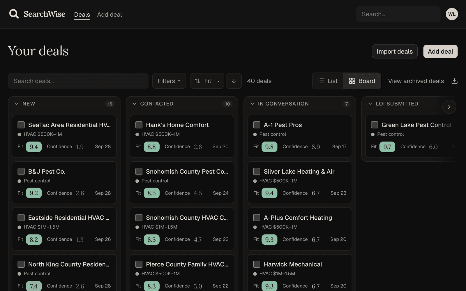Select the Snohomish County HVAC C... checkbox
Image resolution: width=466 pixels, height=291 pixels.
coord(139,218)
